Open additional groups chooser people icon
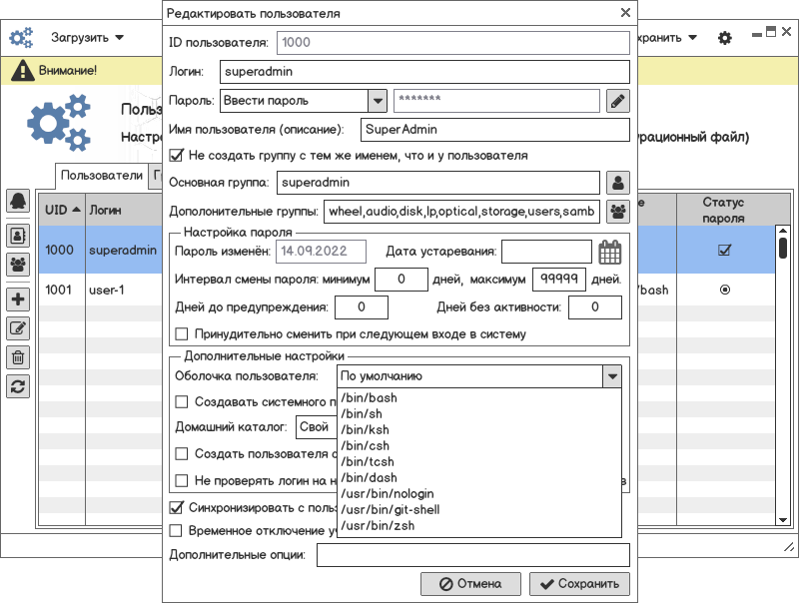Screen dimensions: 799x603 tap(617, 212)
